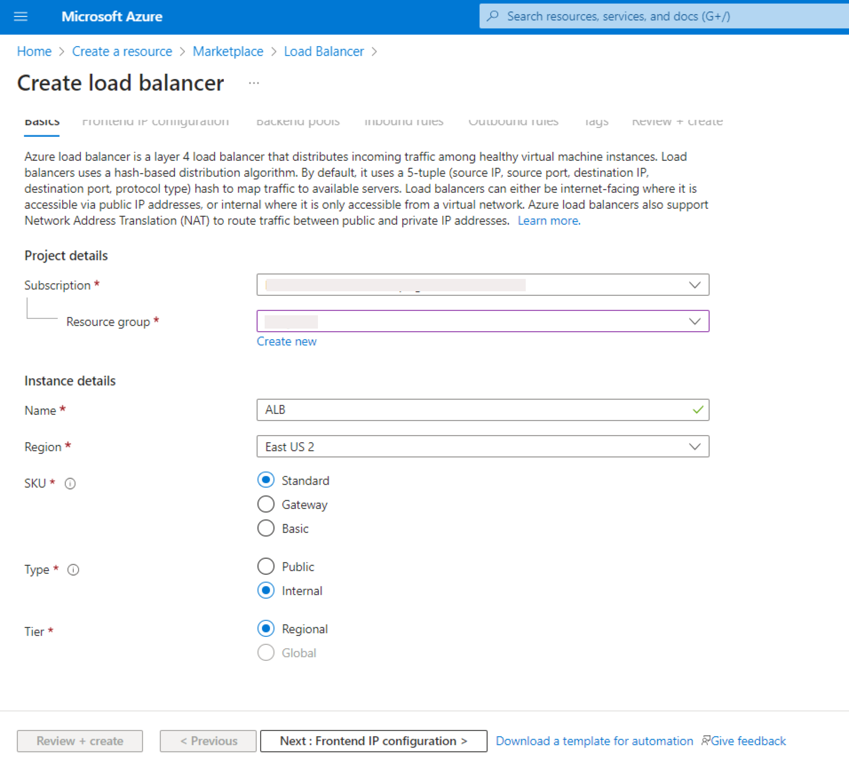Show SKU info tooltip icon
Viewport: 849px width, 762px height.
pyautogui.click(x=70, y=484)
